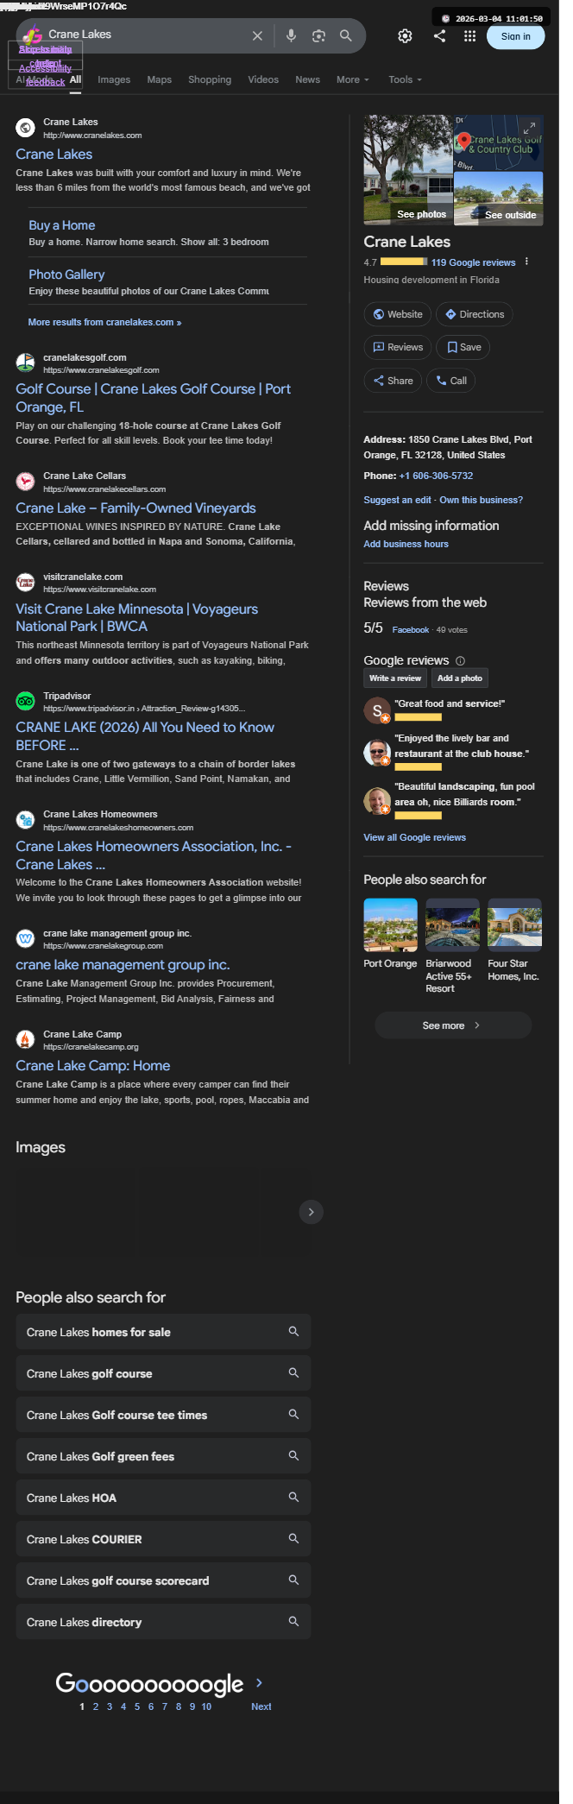Start voice search with microphone icon
The height and width of the screenshot is (1804, 573).
pos(292,35)
